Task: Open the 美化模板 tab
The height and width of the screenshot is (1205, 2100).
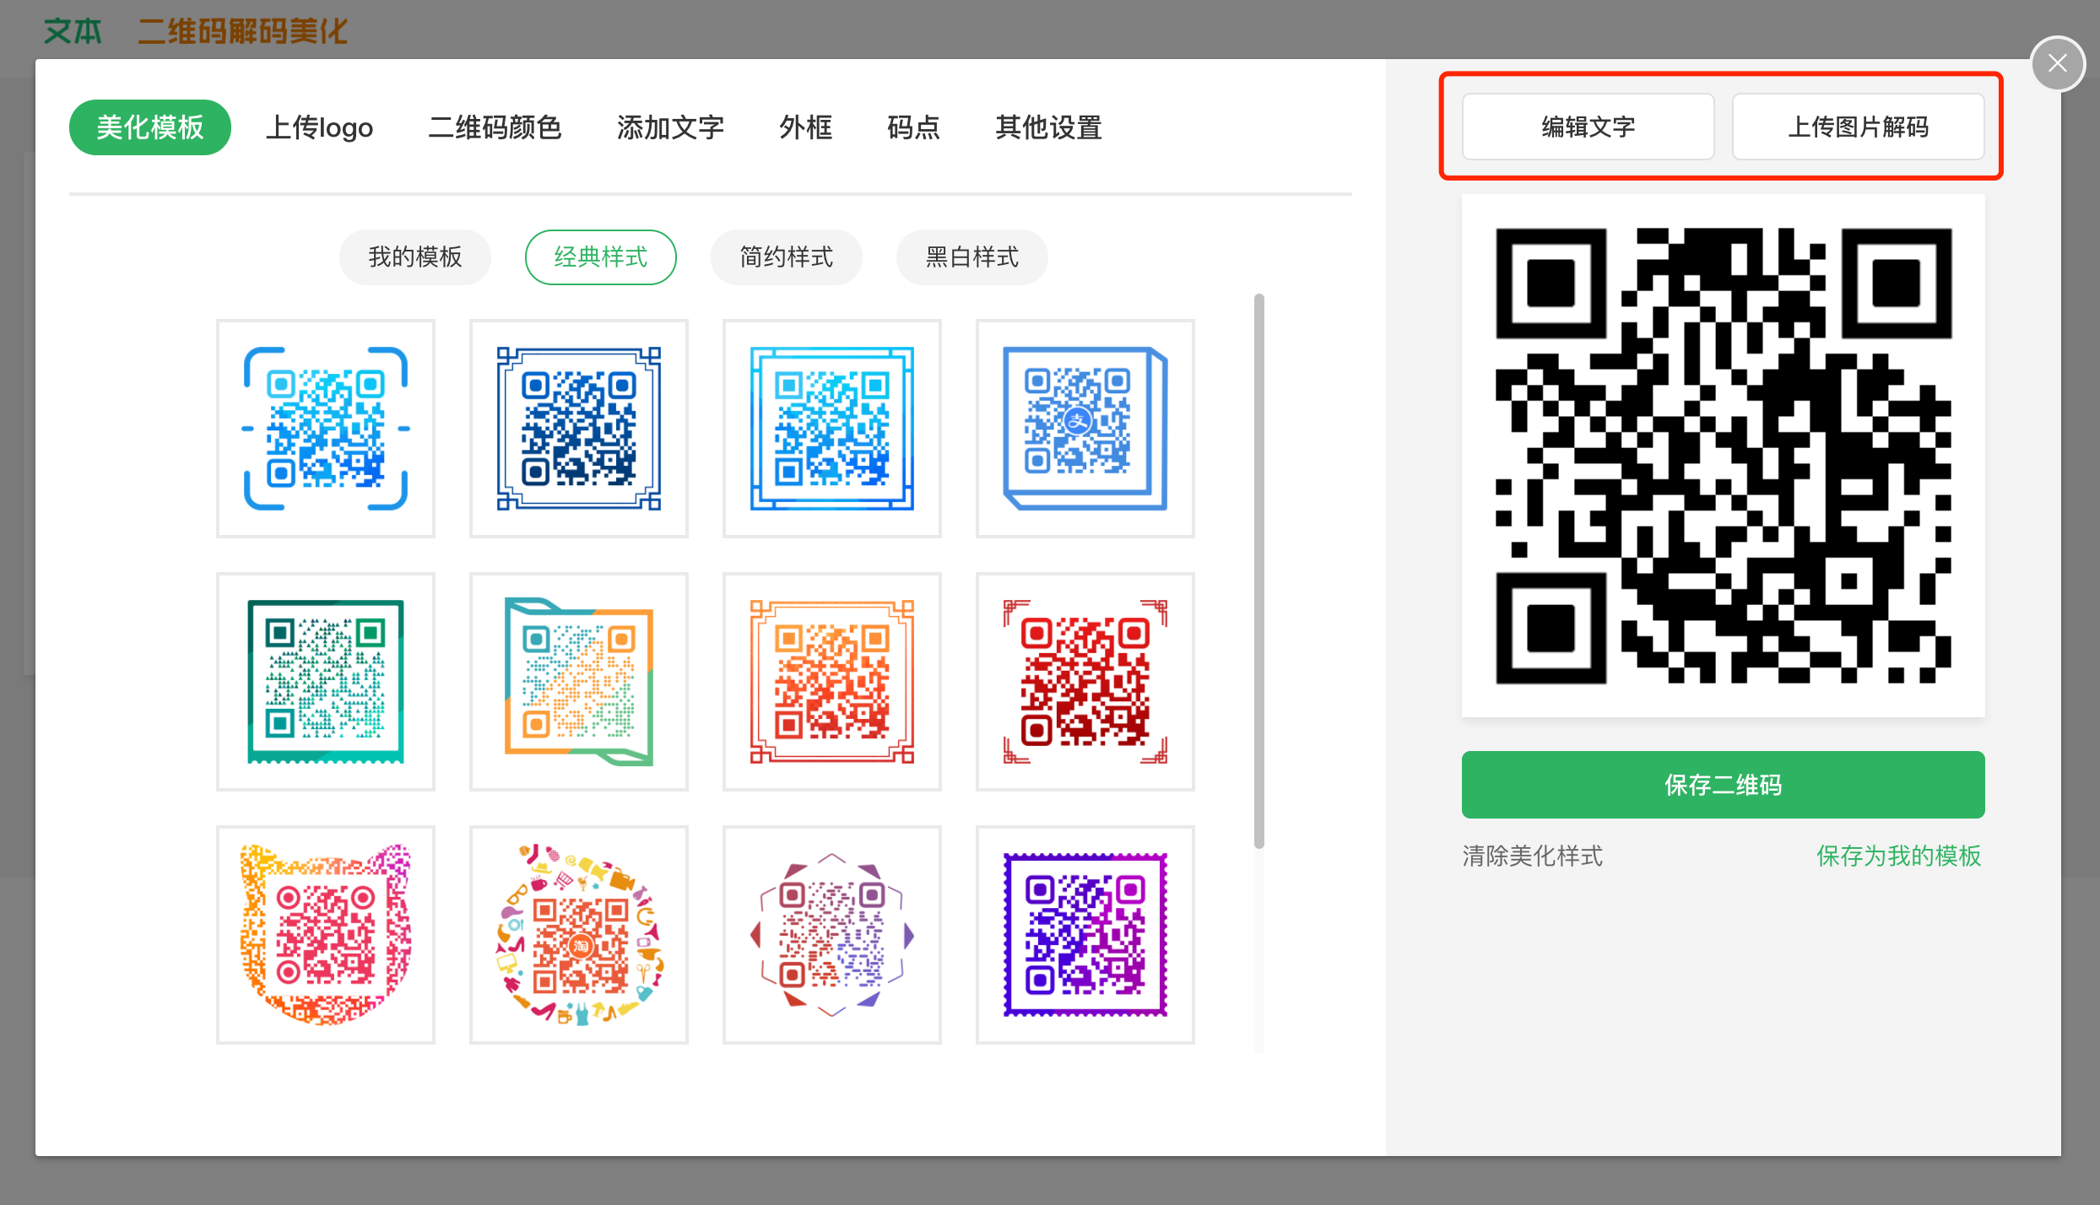Action: (x=150, y=127)
